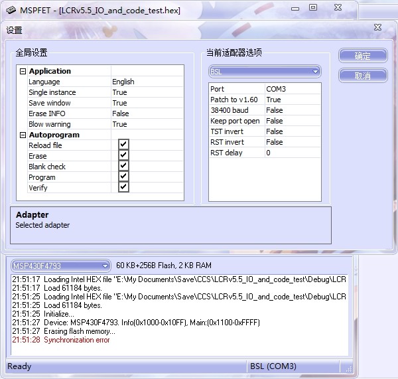Open the MSP430F4793 device dropdown
Image resolution: width=398 pixels, height=379 pixels.
(x=60, y=266)
